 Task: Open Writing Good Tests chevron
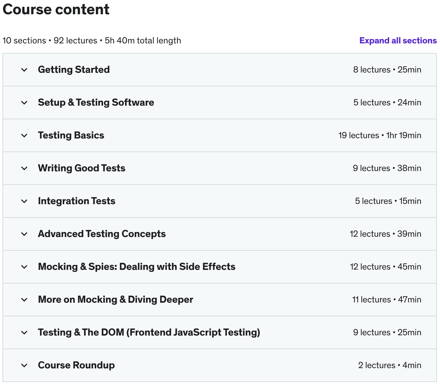click(24, 168)
